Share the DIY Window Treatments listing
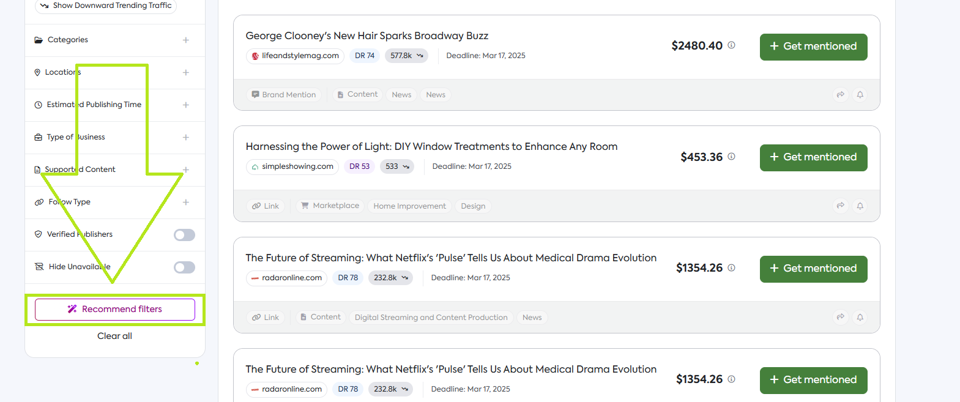 tap(841, 206)
